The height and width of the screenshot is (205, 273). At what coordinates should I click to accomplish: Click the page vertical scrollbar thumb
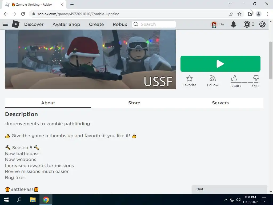click(271, 60)
